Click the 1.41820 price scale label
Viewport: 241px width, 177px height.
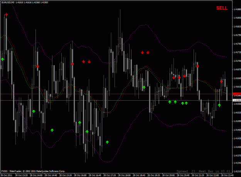(237, 27)
